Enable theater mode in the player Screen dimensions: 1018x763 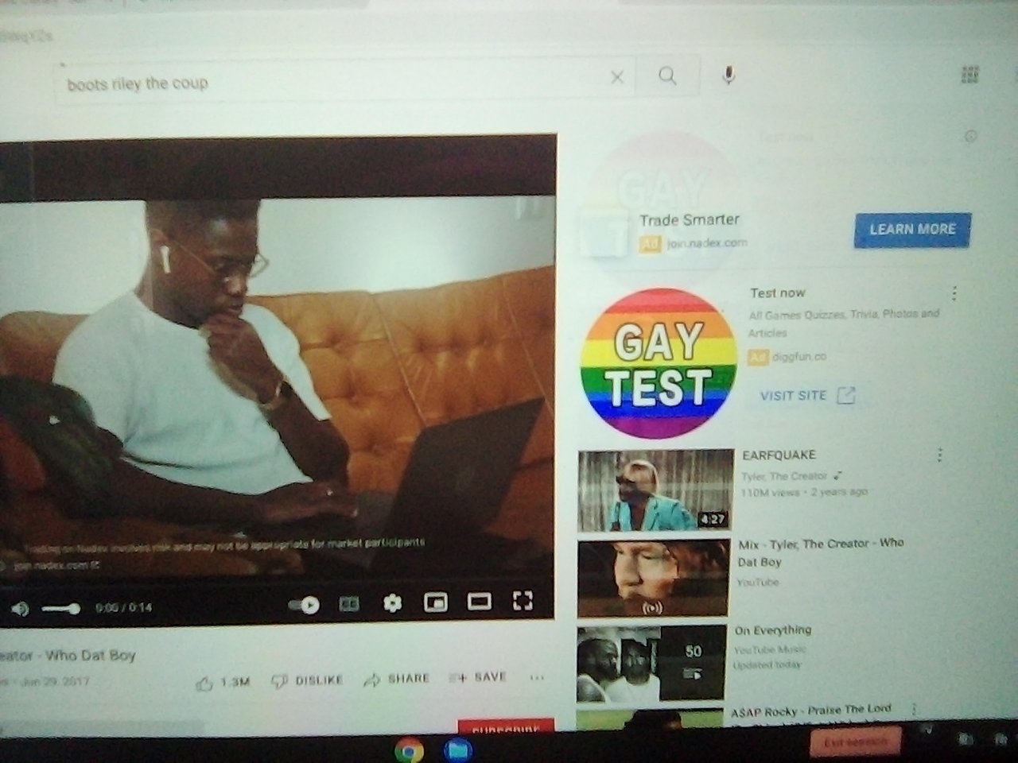[479, 601]
